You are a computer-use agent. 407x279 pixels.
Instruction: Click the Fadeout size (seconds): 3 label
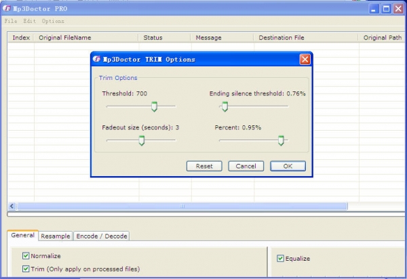140,127
